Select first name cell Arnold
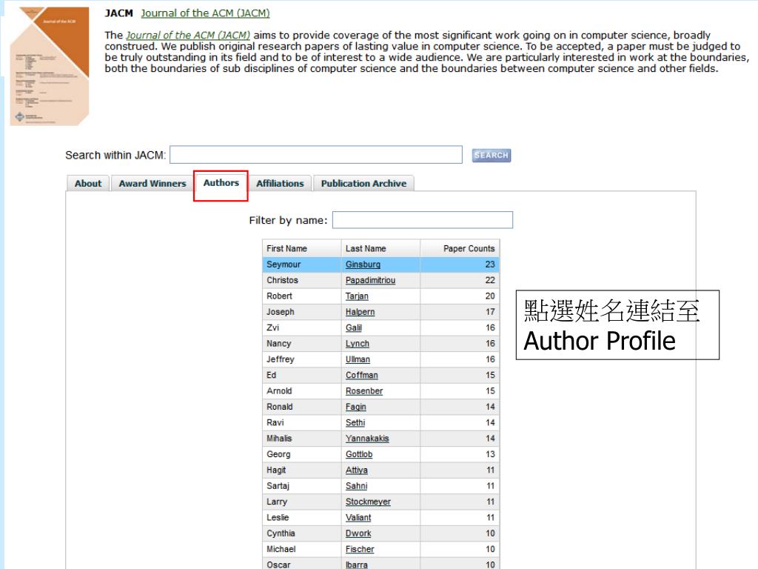The image size is (758, 569). 302,391
